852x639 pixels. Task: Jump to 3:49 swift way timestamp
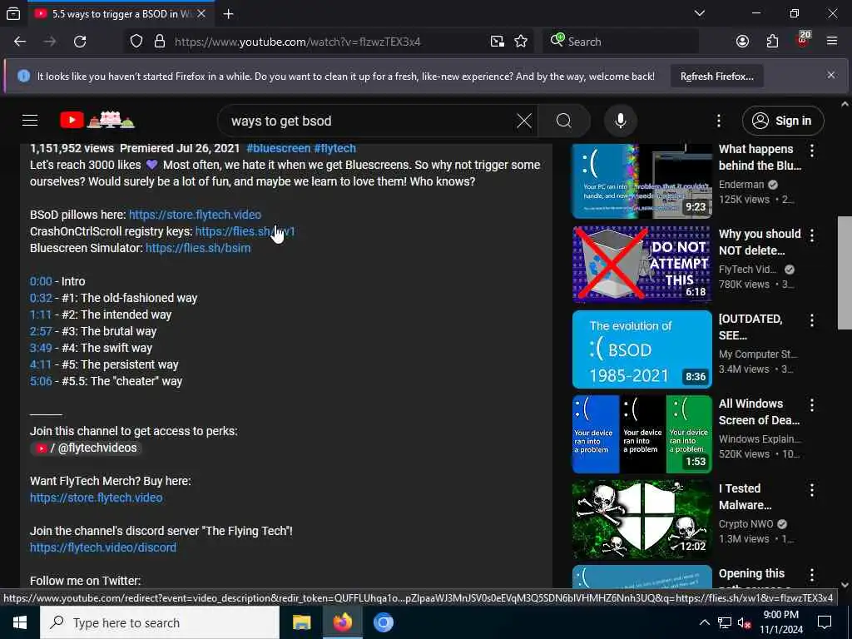[41, 349]
